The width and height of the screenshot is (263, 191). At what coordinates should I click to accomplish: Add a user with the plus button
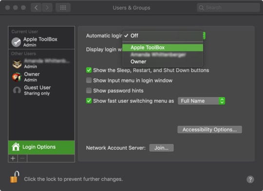pos(13,158)
